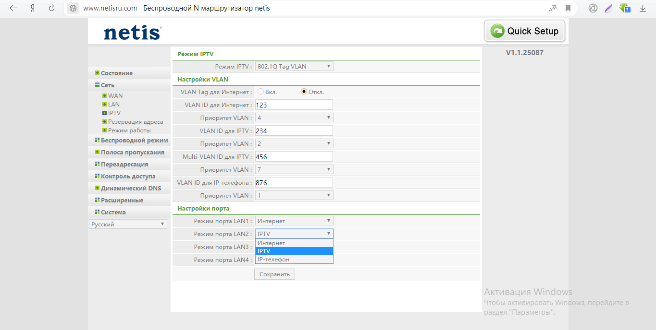
Task: Click the icon beside Переадресация
Action: click(x=97, y=164)
